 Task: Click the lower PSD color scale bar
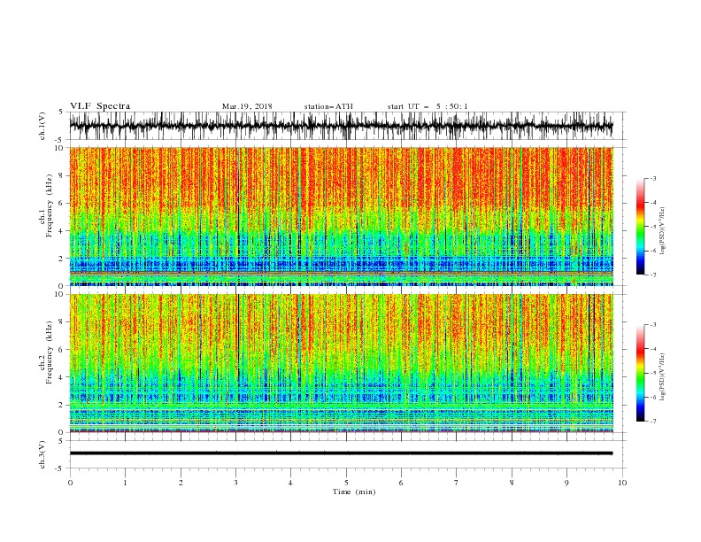pyautogui.click(x=640, y=373)
